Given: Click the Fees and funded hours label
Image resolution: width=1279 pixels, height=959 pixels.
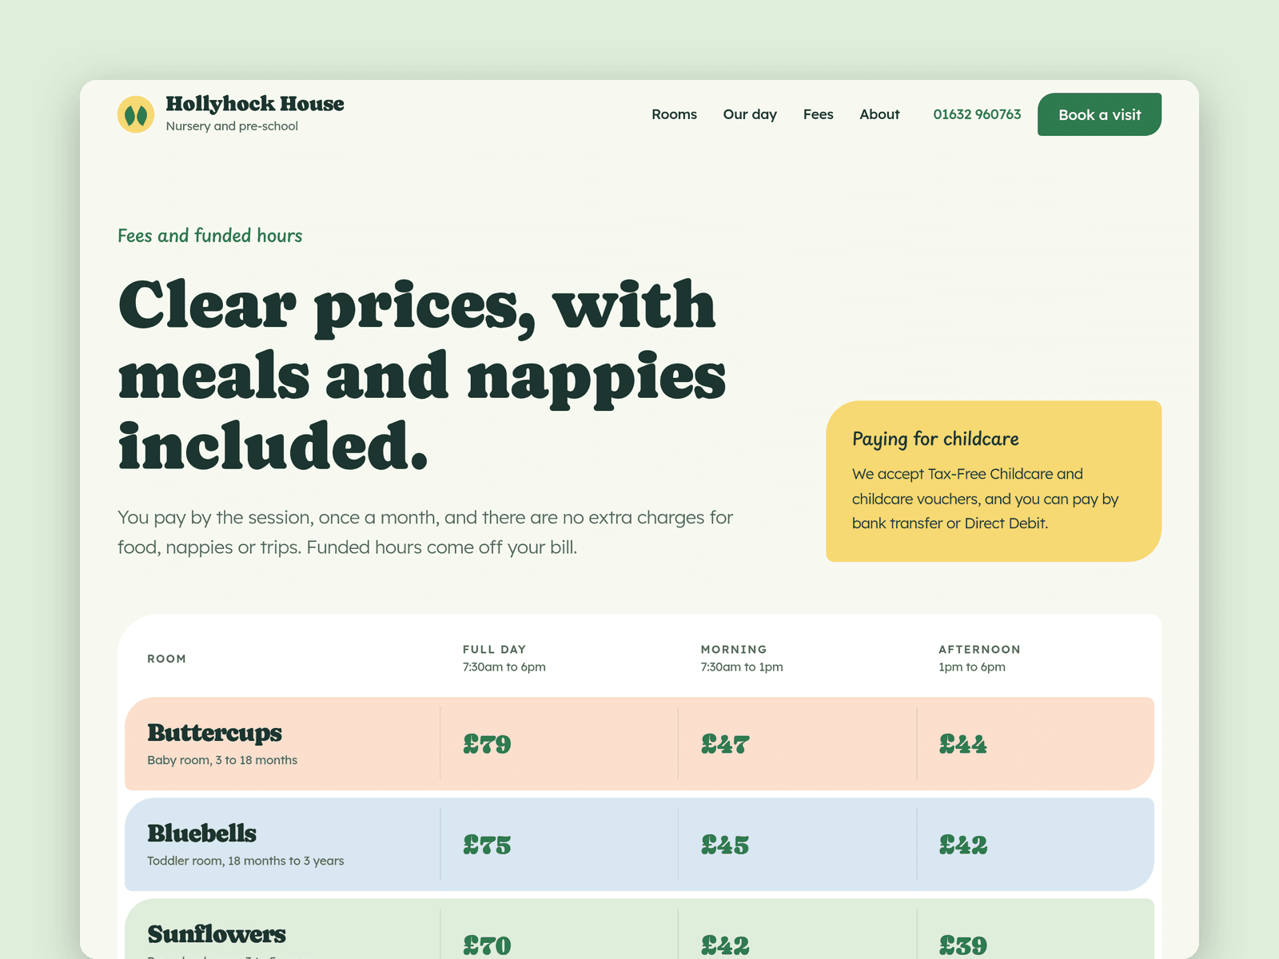Looking at the screenshot, I should pos(210,236).
